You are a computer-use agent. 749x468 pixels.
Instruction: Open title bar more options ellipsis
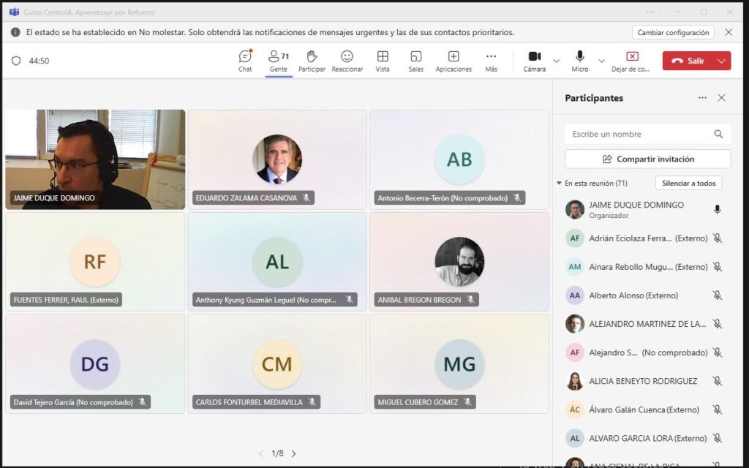click(x=650, y=12)
